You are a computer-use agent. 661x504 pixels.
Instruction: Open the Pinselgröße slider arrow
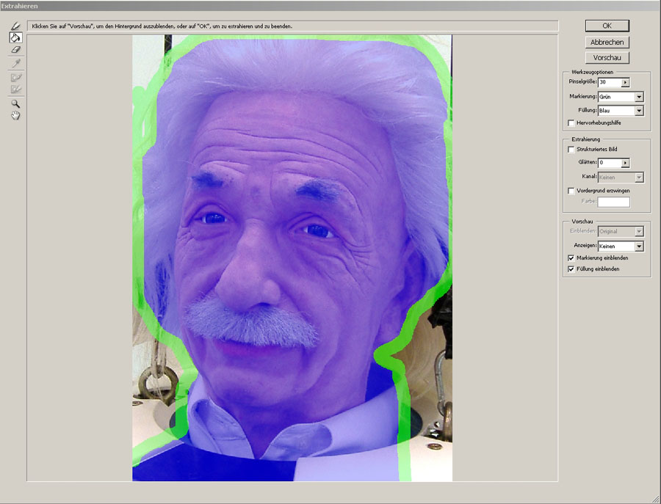(625, 83)
